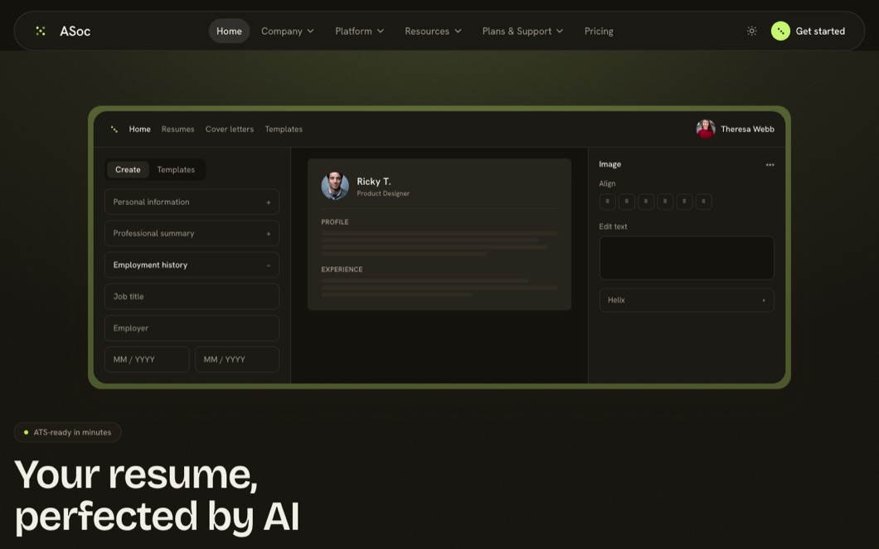This screenshot has width=879, height=549.
Task: Click the end date MM / YYYY field
Action: 237,359
